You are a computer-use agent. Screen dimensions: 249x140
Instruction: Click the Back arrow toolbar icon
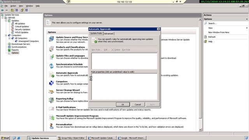click(x=2, y=10)
